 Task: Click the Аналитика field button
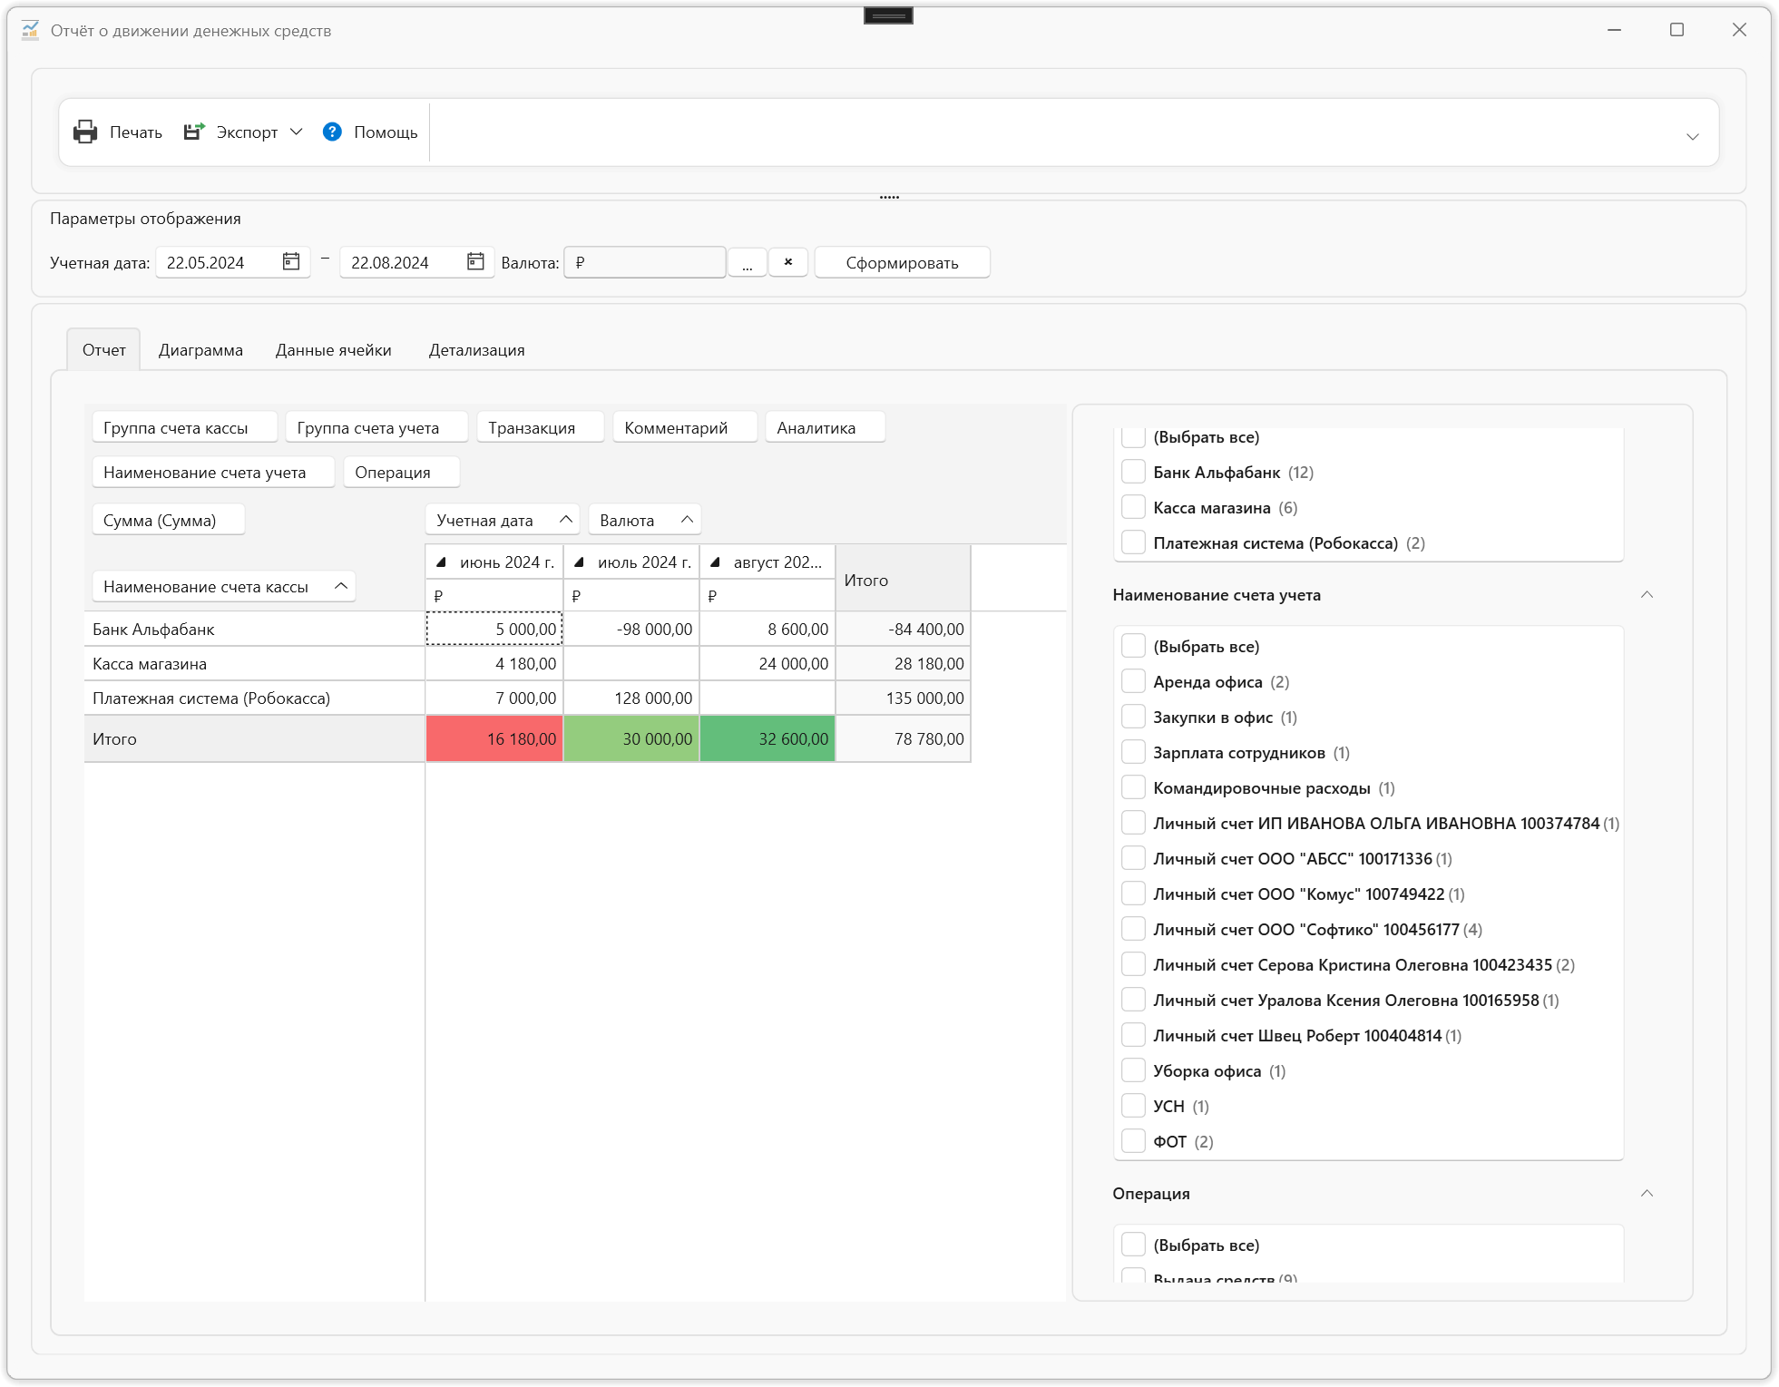click(x=825, y=427)
